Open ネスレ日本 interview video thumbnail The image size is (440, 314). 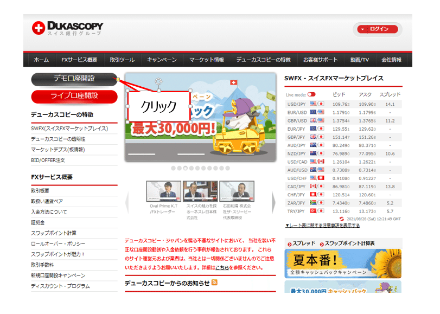[x=200, y=191]
